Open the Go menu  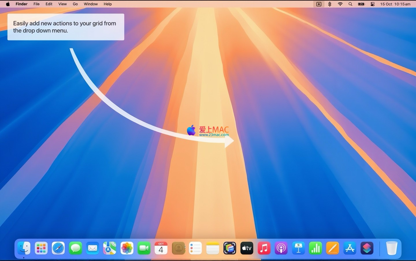(x=75, y=4)
